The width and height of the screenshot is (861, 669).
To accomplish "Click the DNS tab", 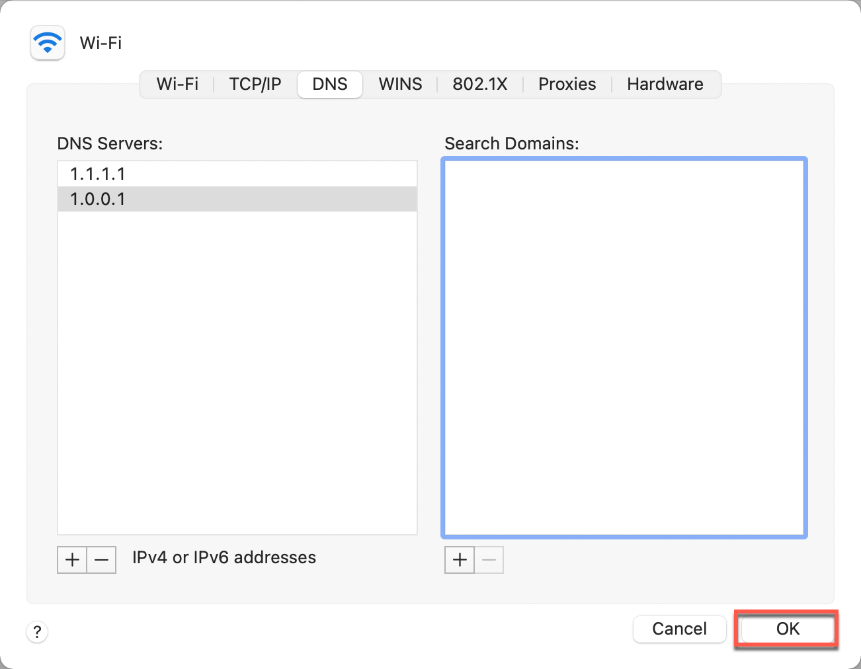I will pos(329,84).
